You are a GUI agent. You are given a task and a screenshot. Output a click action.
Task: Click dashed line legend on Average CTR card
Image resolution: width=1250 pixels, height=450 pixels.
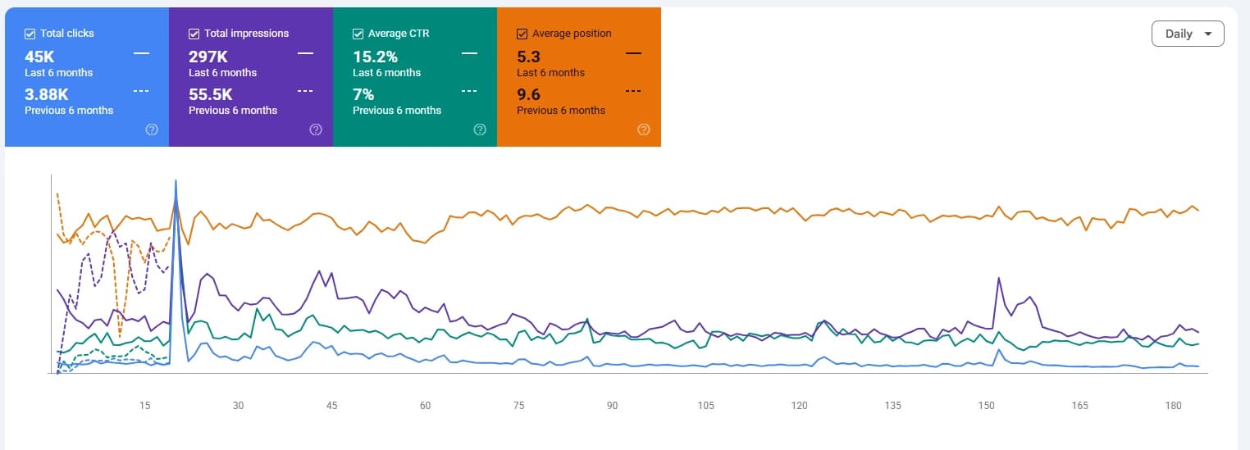[469, 91]
